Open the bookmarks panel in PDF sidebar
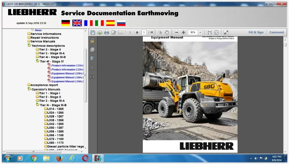The height and width of the screenshot is (164, 289). (x=92, y=59)
